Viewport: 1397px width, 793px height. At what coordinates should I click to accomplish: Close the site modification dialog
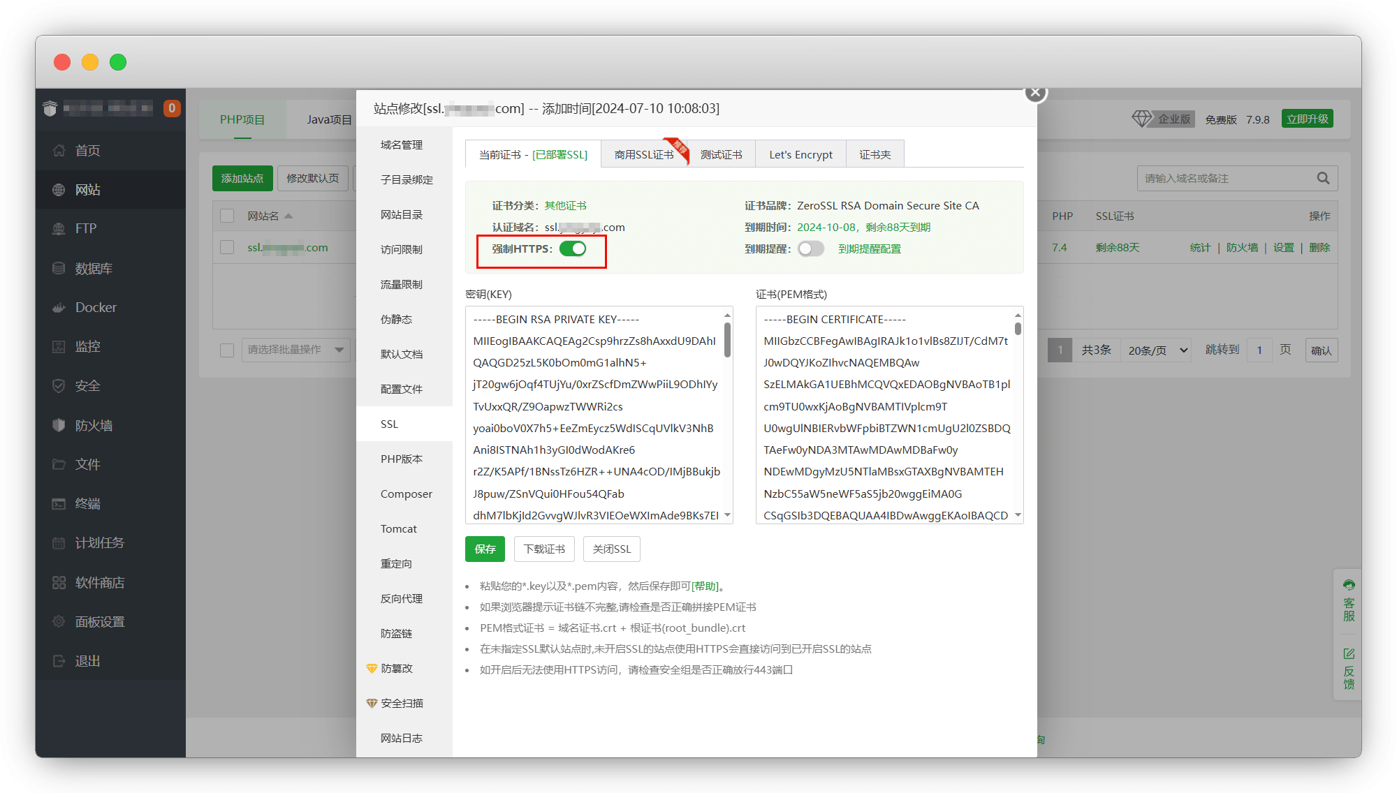point(1035,92)
